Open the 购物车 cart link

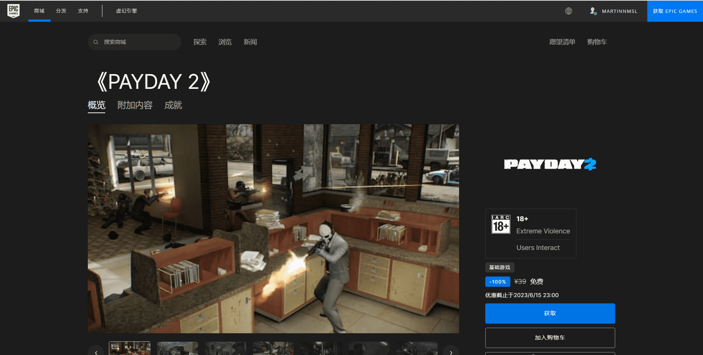coord(597,42)
